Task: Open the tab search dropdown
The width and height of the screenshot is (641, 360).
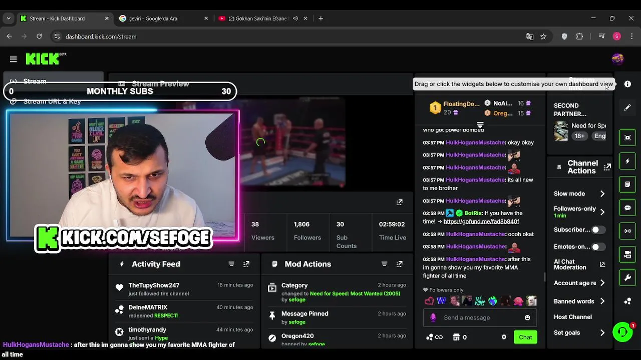Action: pyautogui.click(x=8, y=18)
